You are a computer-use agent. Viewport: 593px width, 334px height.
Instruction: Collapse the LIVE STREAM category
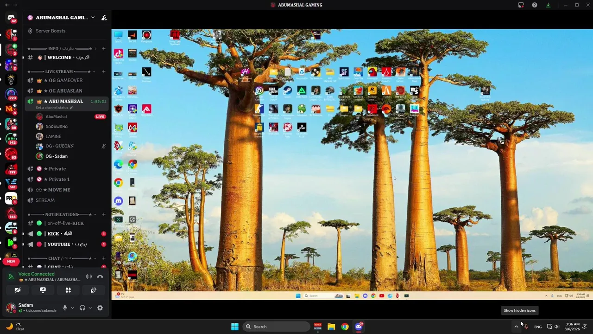click(94, 71)
